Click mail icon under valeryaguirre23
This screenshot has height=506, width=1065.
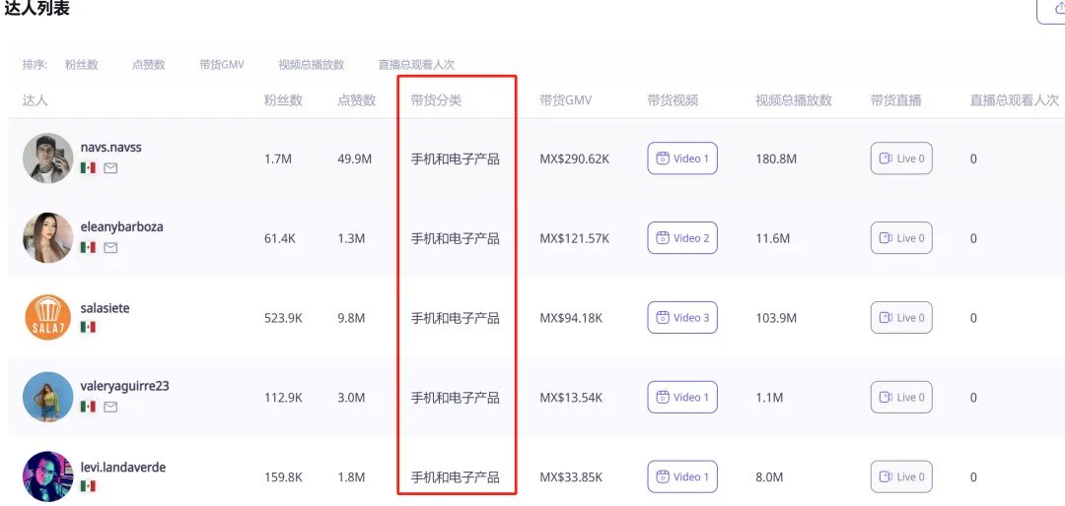coord(110,407)
